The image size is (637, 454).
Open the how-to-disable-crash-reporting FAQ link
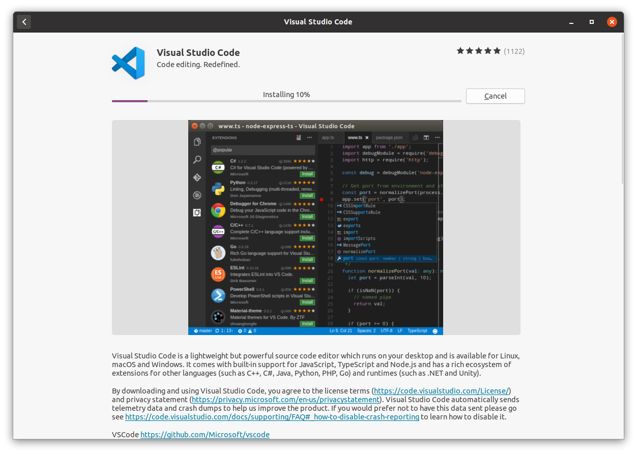[272, 417]
